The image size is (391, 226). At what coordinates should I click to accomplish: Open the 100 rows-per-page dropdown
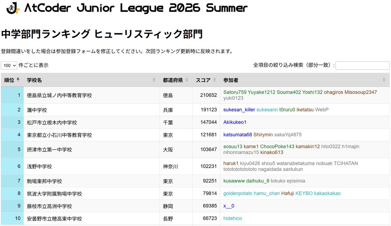(x=9, y=65)
